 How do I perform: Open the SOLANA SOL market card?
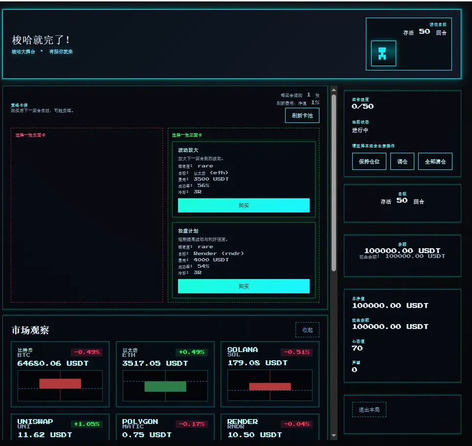click(270, 374)
